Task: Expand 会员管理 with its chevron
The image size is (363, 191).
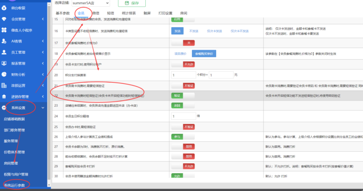Action: click(x=43, y=19)
